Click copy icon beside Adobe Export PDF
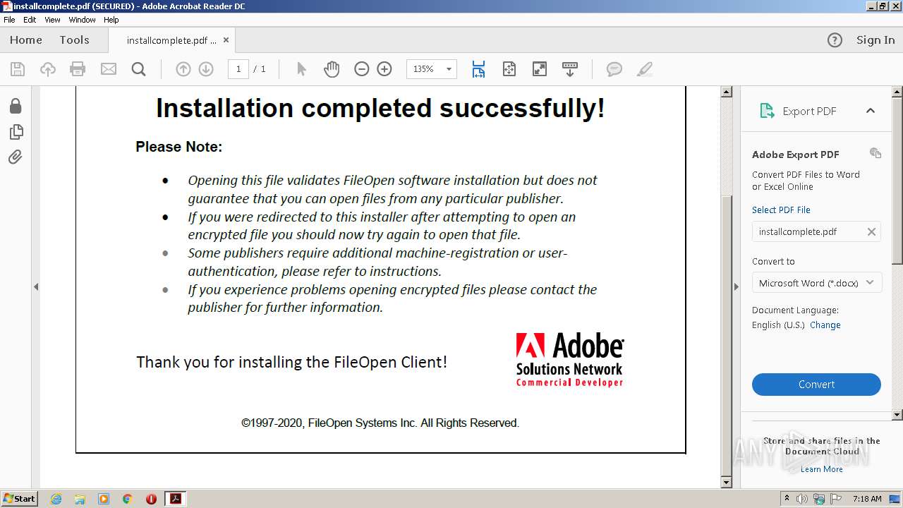 click(875, 153)
